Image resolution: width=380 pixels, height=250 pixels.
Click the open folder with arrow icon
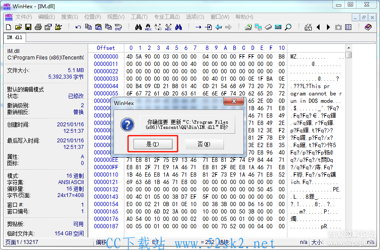(58, 27)
